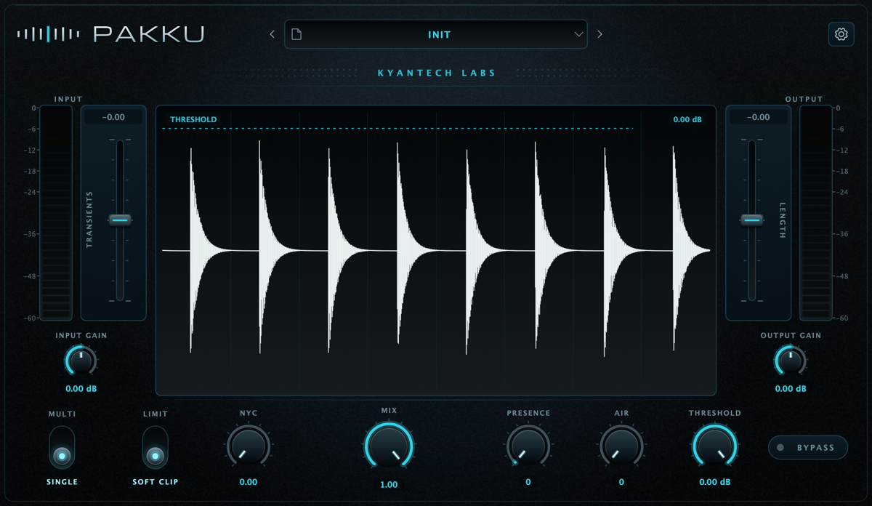Click the Output Gain knob
The width and height of the screenshot is (872, 506).
[x=790, y=361]
